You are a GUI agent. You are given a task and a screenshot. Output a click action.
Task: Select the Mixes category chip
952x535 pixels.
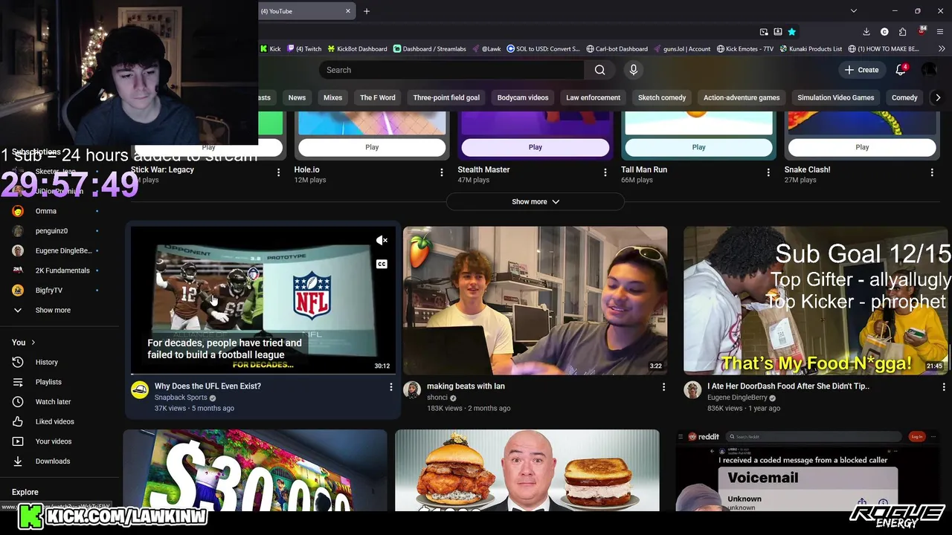click(333, 97)
